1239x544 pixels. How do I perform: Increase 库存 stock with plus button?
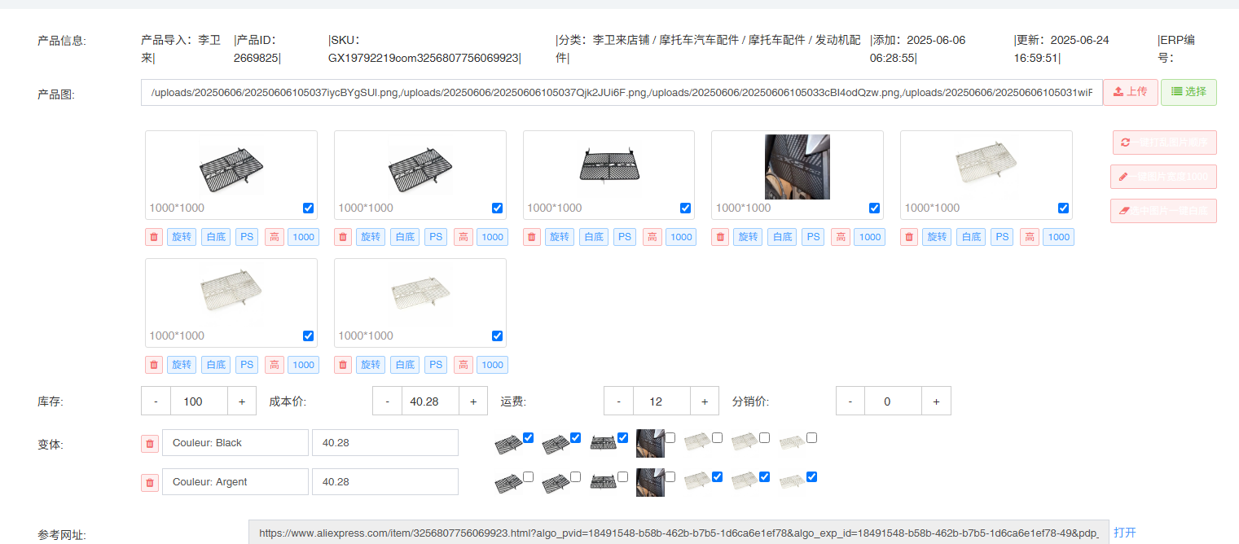[242, 401]
